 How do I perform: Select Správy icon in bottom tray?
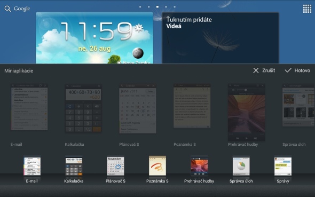[x=283, y=166]
